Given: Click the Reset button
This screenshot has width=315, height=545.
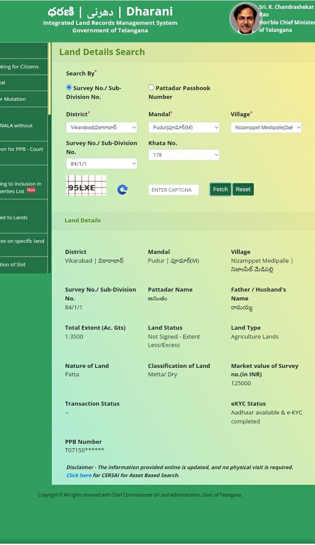Looking at the screenshot, I should click(x=243, y=189).
